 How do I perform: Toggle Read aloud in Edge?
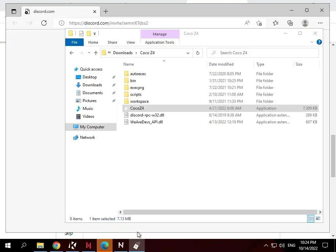(247, 23)
